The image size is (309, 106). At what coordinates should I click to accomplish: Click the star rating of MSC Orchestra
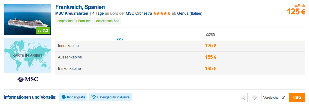162,14
